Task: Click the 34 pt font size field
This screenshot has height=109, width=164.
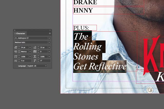Action: (25, 47)
